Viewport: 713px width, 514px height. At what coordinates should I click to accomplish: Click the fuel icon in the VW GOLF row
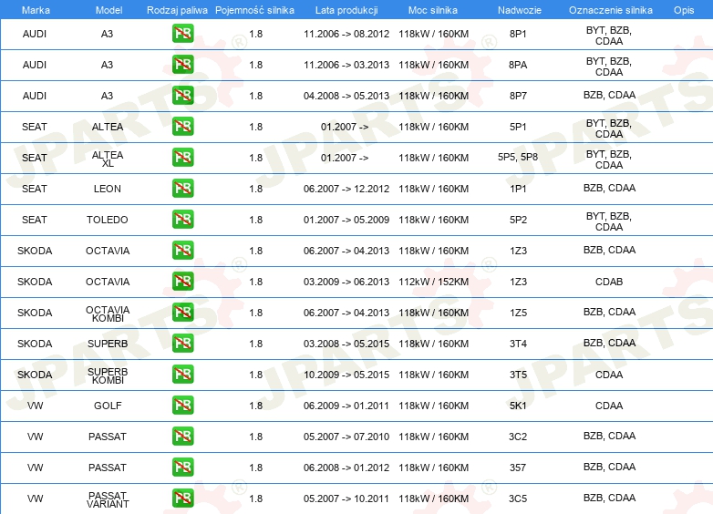182,406
